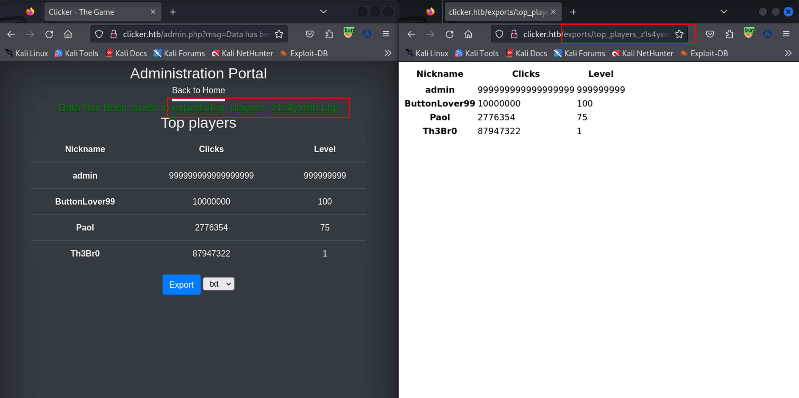The width and height of the screenshot is (799, 398).
Task: Click the home icon in right browser window
Action: coord(468,34)
